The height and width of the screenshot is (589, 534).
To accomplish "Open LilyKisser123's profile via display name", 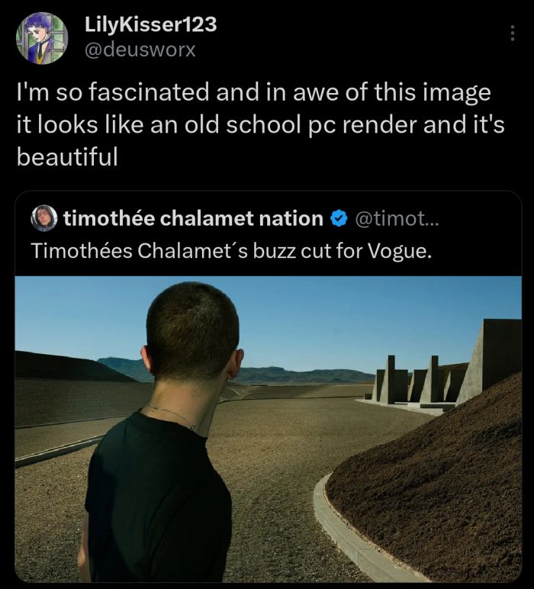I will point(151,25).
